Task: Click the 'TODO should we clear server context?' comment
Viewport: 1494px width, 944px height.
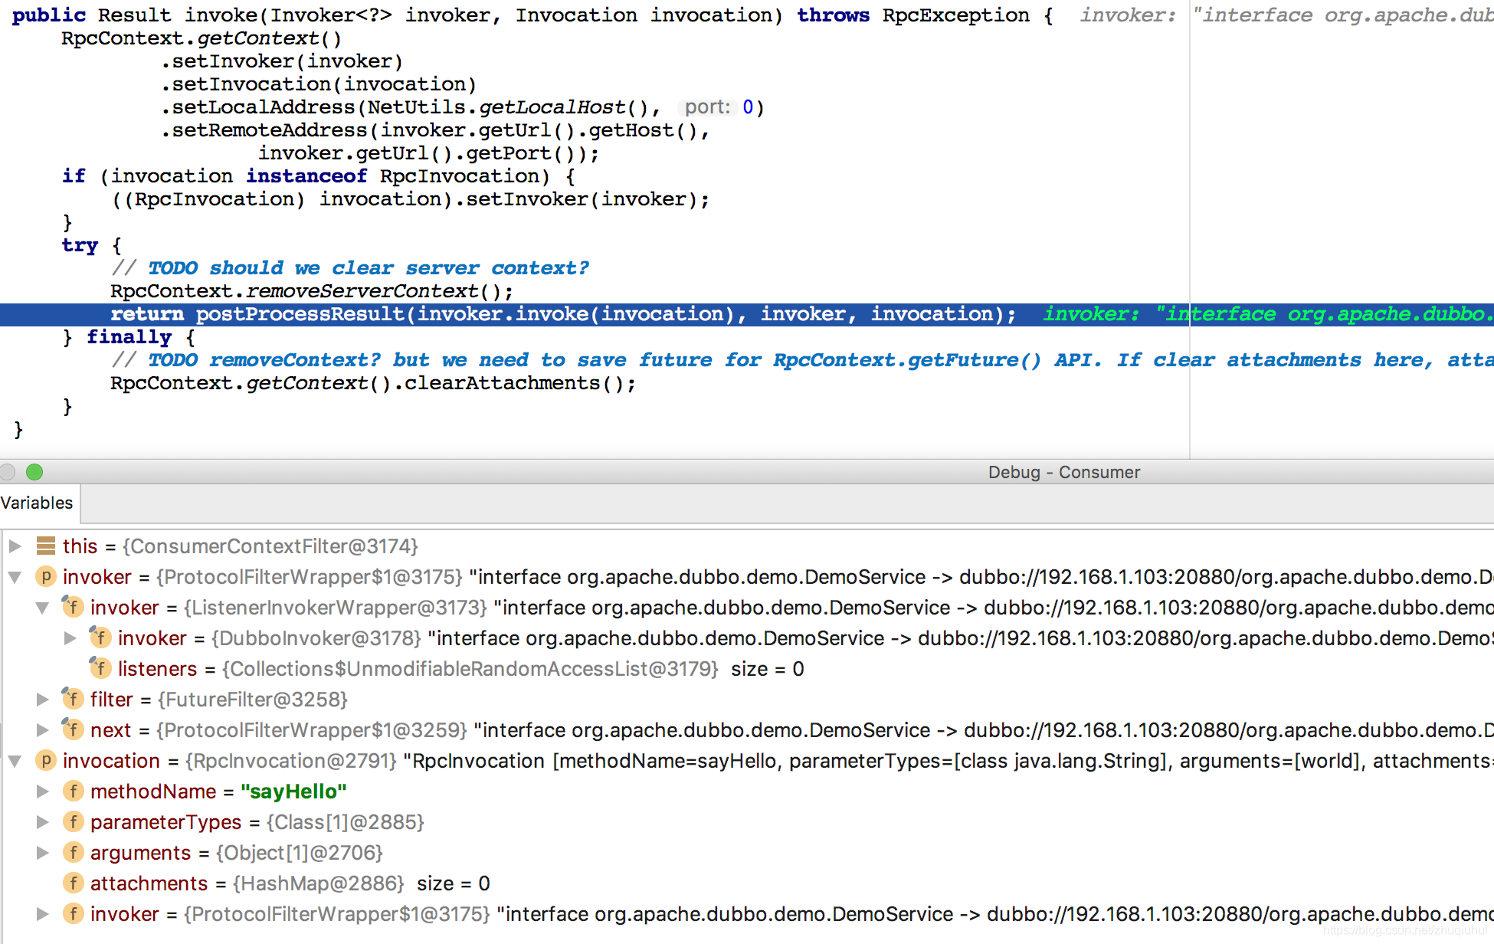Action: point(350,268)
